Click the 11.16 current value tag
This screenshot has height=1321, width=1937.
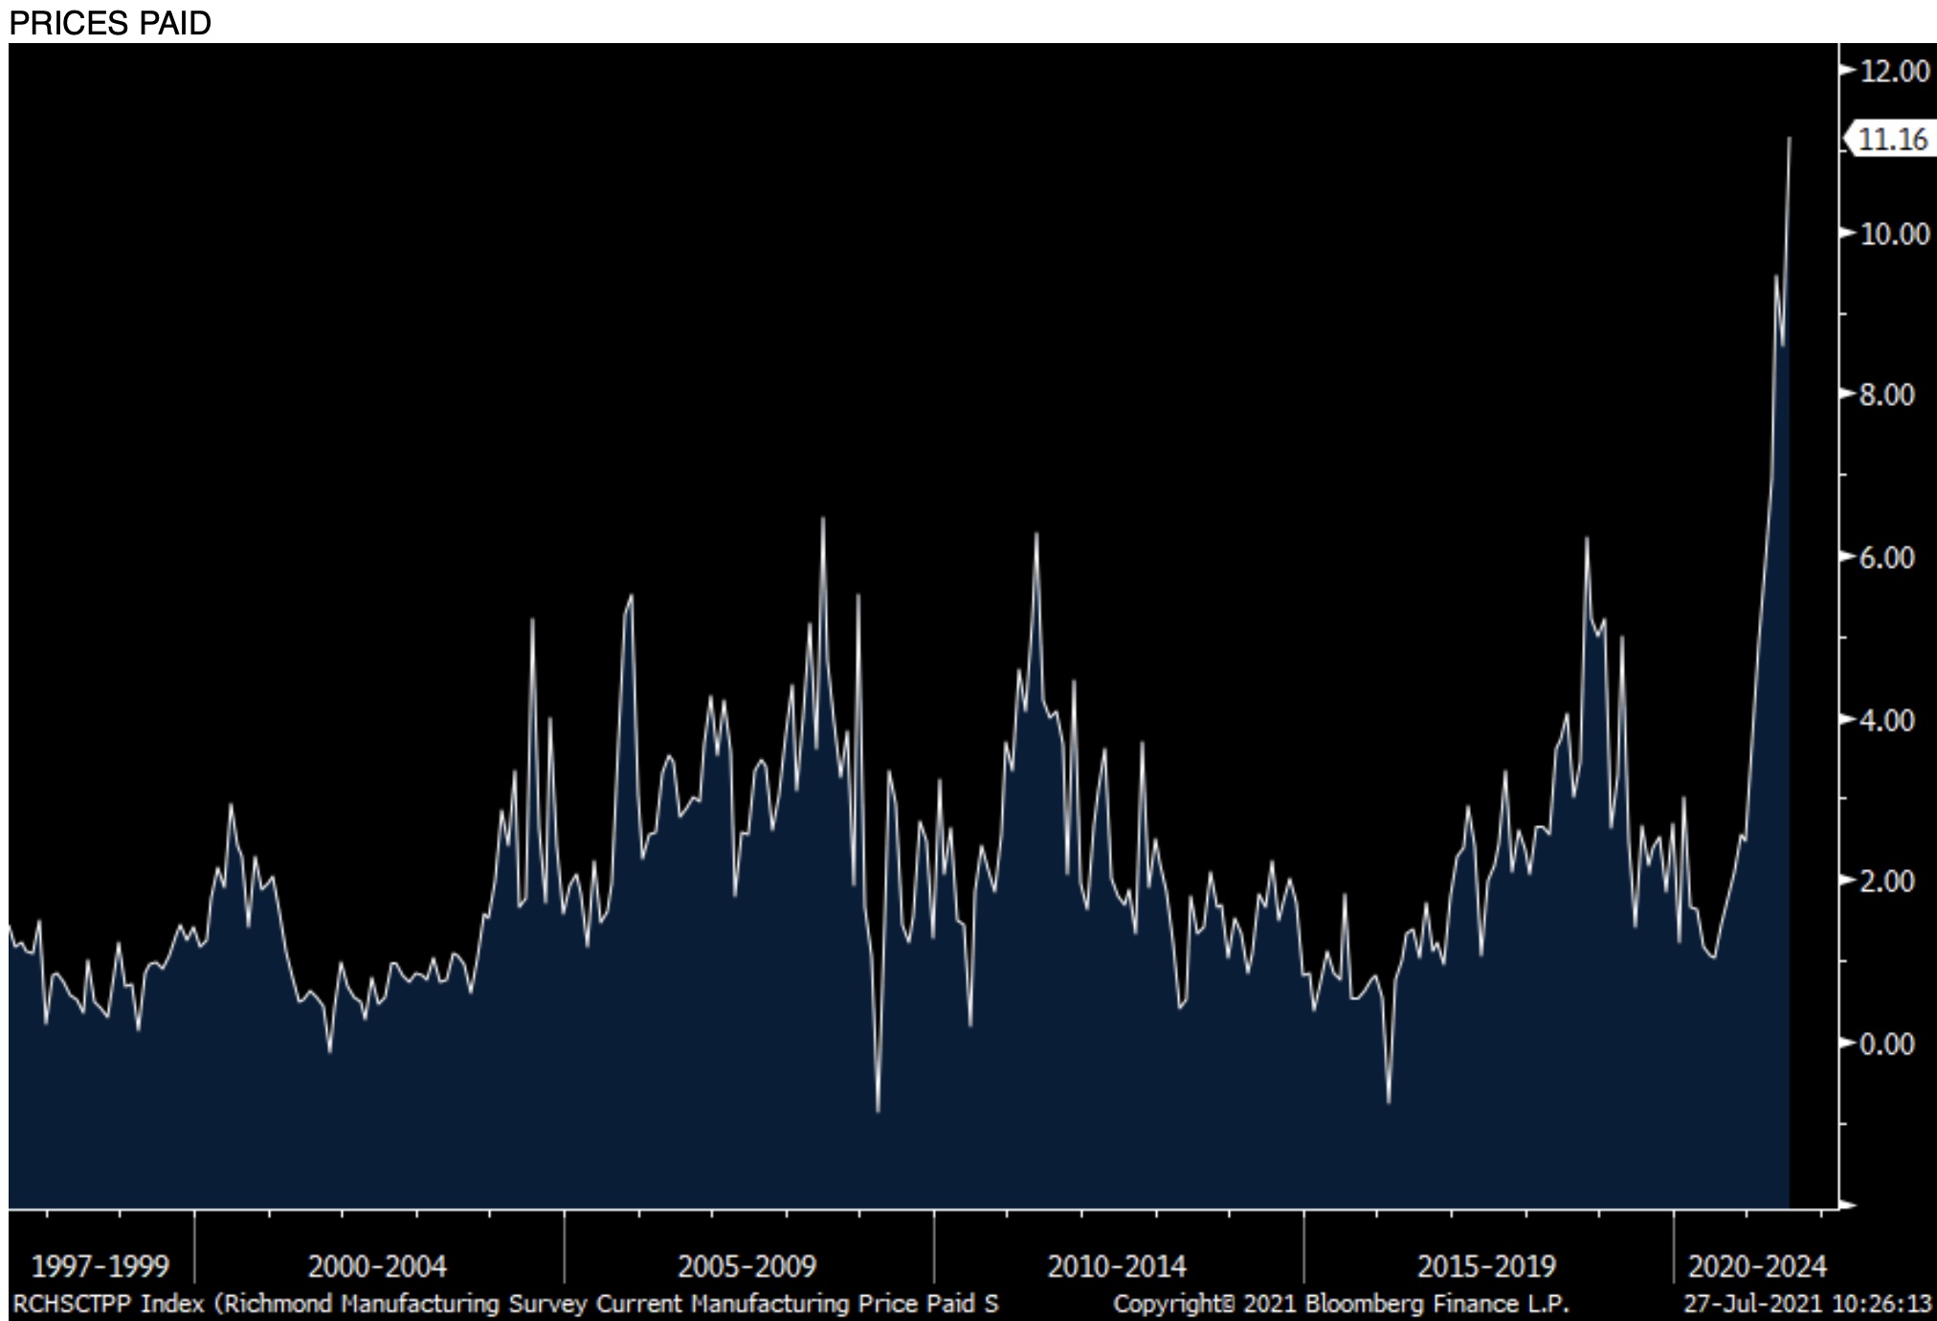(1891, 140)
